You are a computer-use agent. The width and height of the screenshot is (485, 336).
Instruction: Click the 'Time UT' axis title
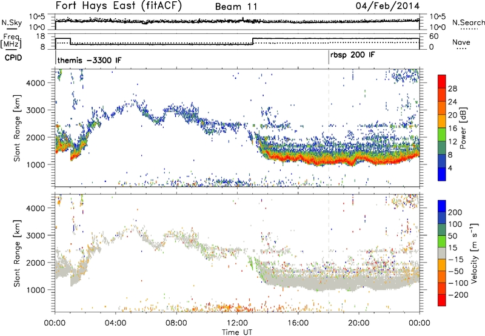pos(237,332)
